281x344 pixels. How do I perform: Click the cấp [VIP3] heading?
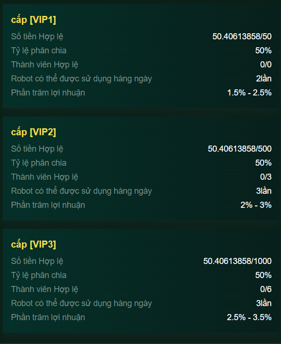pyautogui.click(x=34, y=244)
